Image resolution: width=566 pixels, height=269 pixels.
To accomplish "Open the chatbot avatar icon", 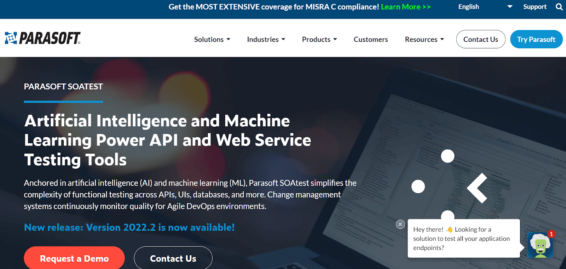I will (x=540, y=245).
